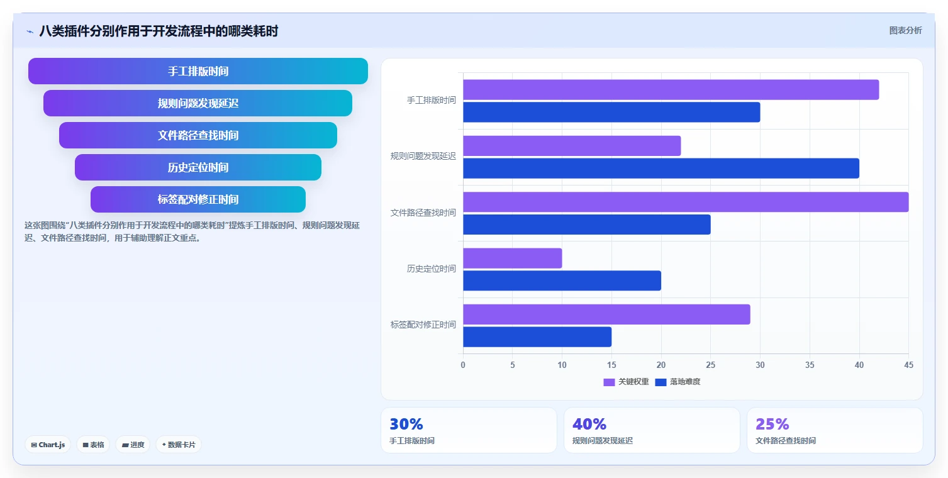
Task: Click the 进度 tag chip
Action: tap(133, 445)
